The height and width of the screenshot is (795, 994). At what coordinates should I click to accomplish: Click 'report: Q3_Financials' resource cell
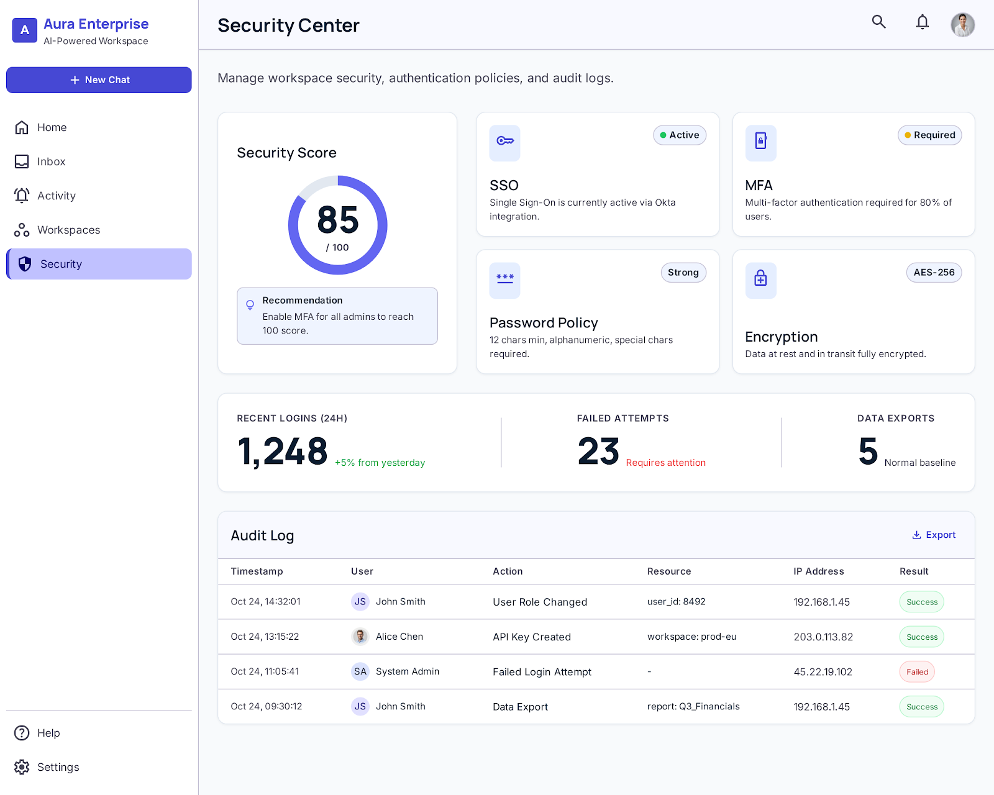click(693, 707)
